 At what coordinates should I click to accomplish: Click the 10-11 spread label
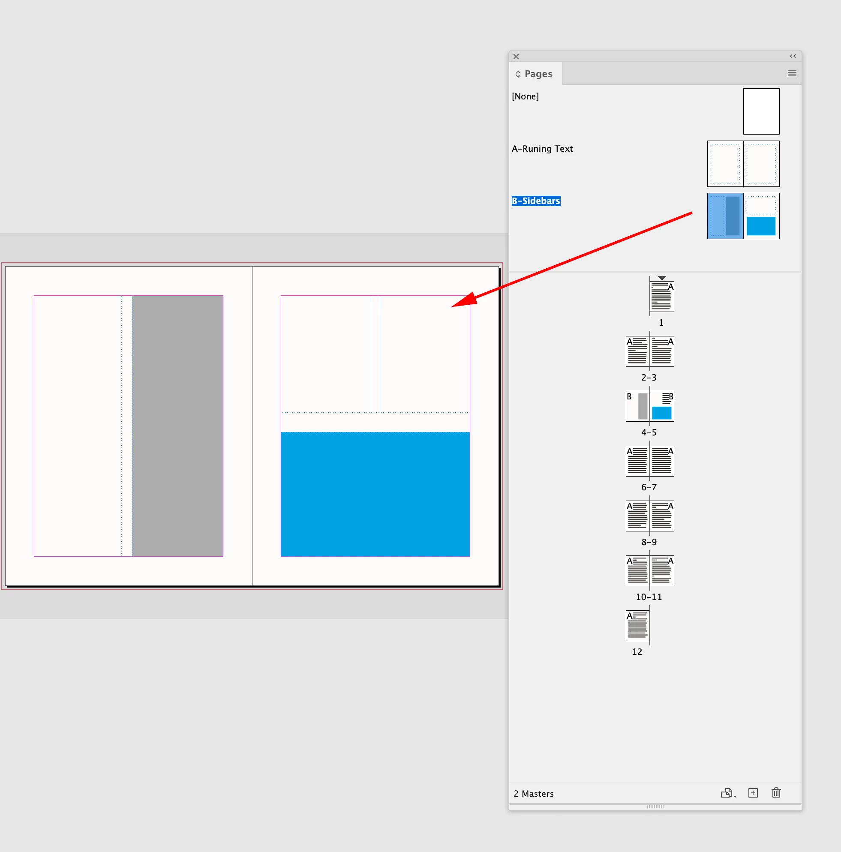pyautogui.click(x=649, y=597)
